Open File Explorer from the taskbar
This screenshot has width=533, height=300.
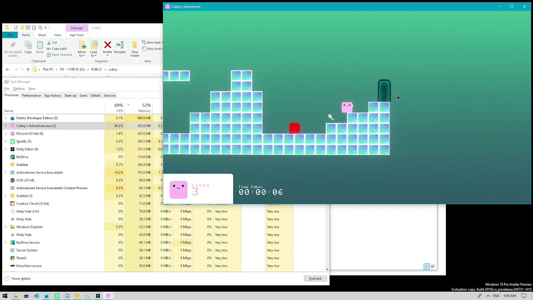15,296
